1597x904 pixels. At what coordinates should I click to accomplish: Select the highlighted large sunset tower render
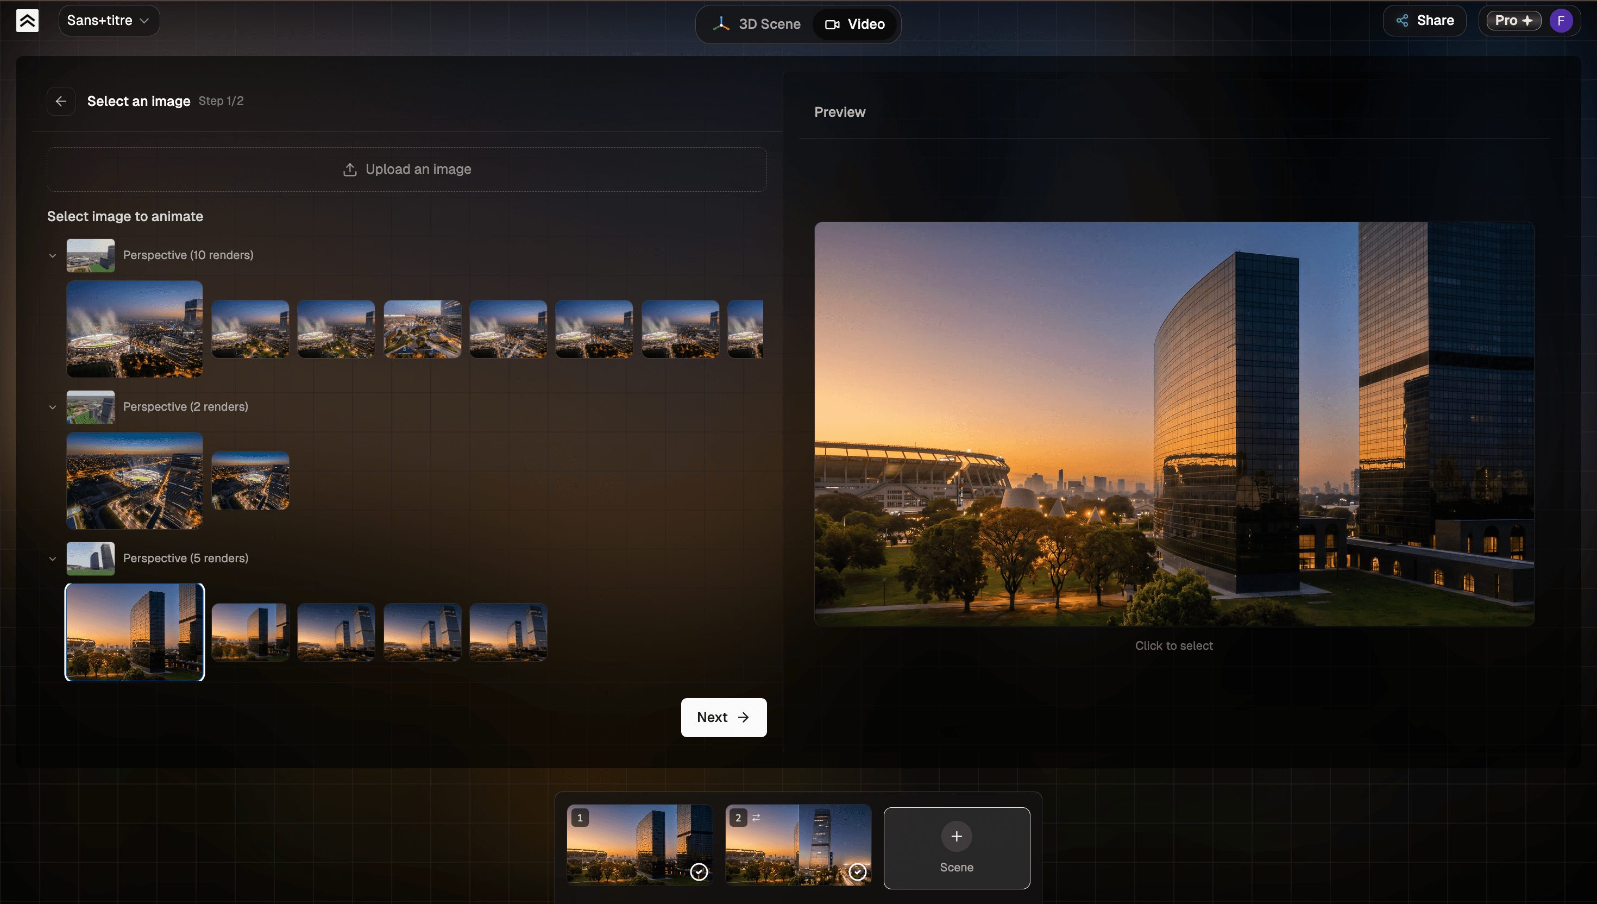[x=135, y=632]
